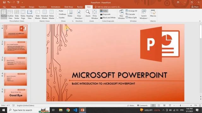Click the zoom out minus button
The height and width of the screenshot is (113, 202).
point(174,105)
